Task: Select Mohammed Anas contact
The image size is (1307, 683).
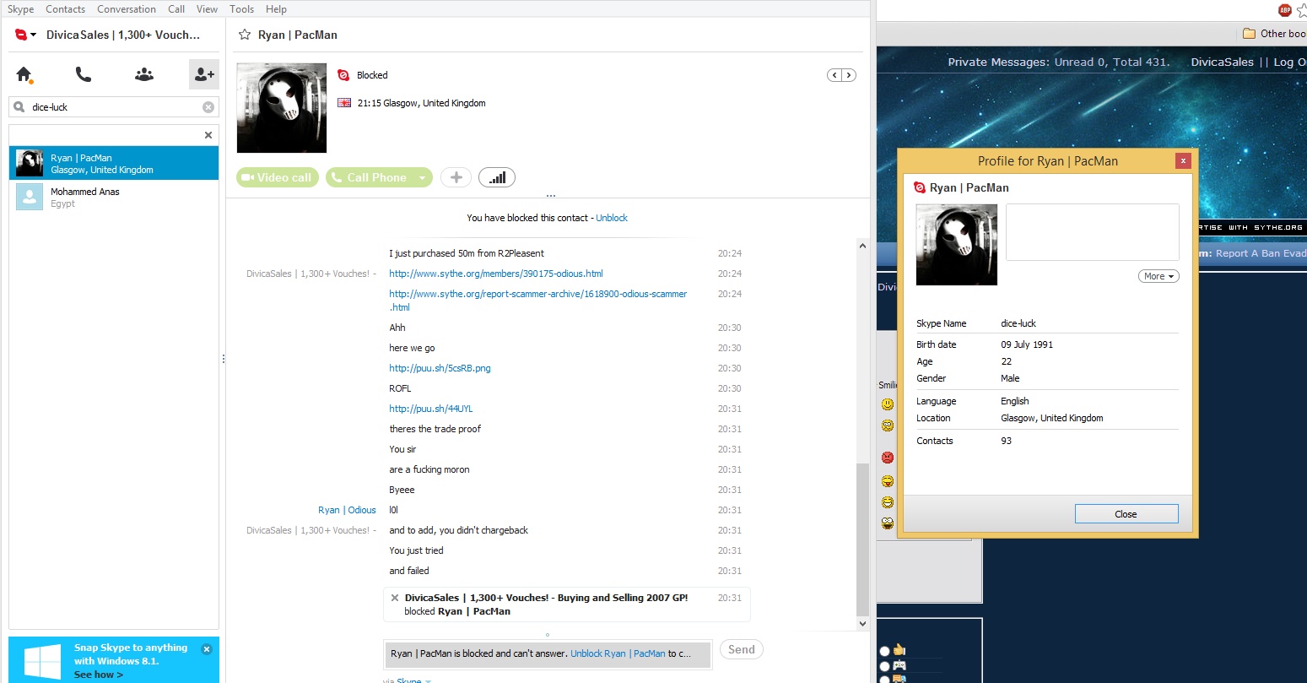Action: coord(114,197)
